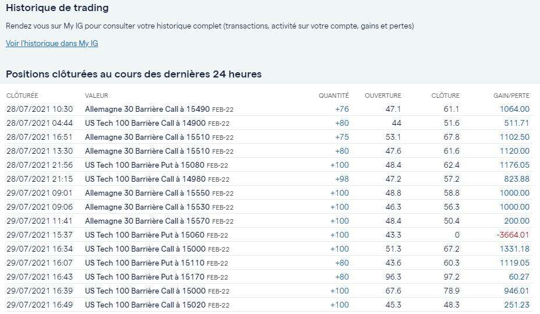Screen dimensions: 540x314
Task: Select Allemagne 30 Barrière Call à 15490 row
Action: [x=147, y=109]
